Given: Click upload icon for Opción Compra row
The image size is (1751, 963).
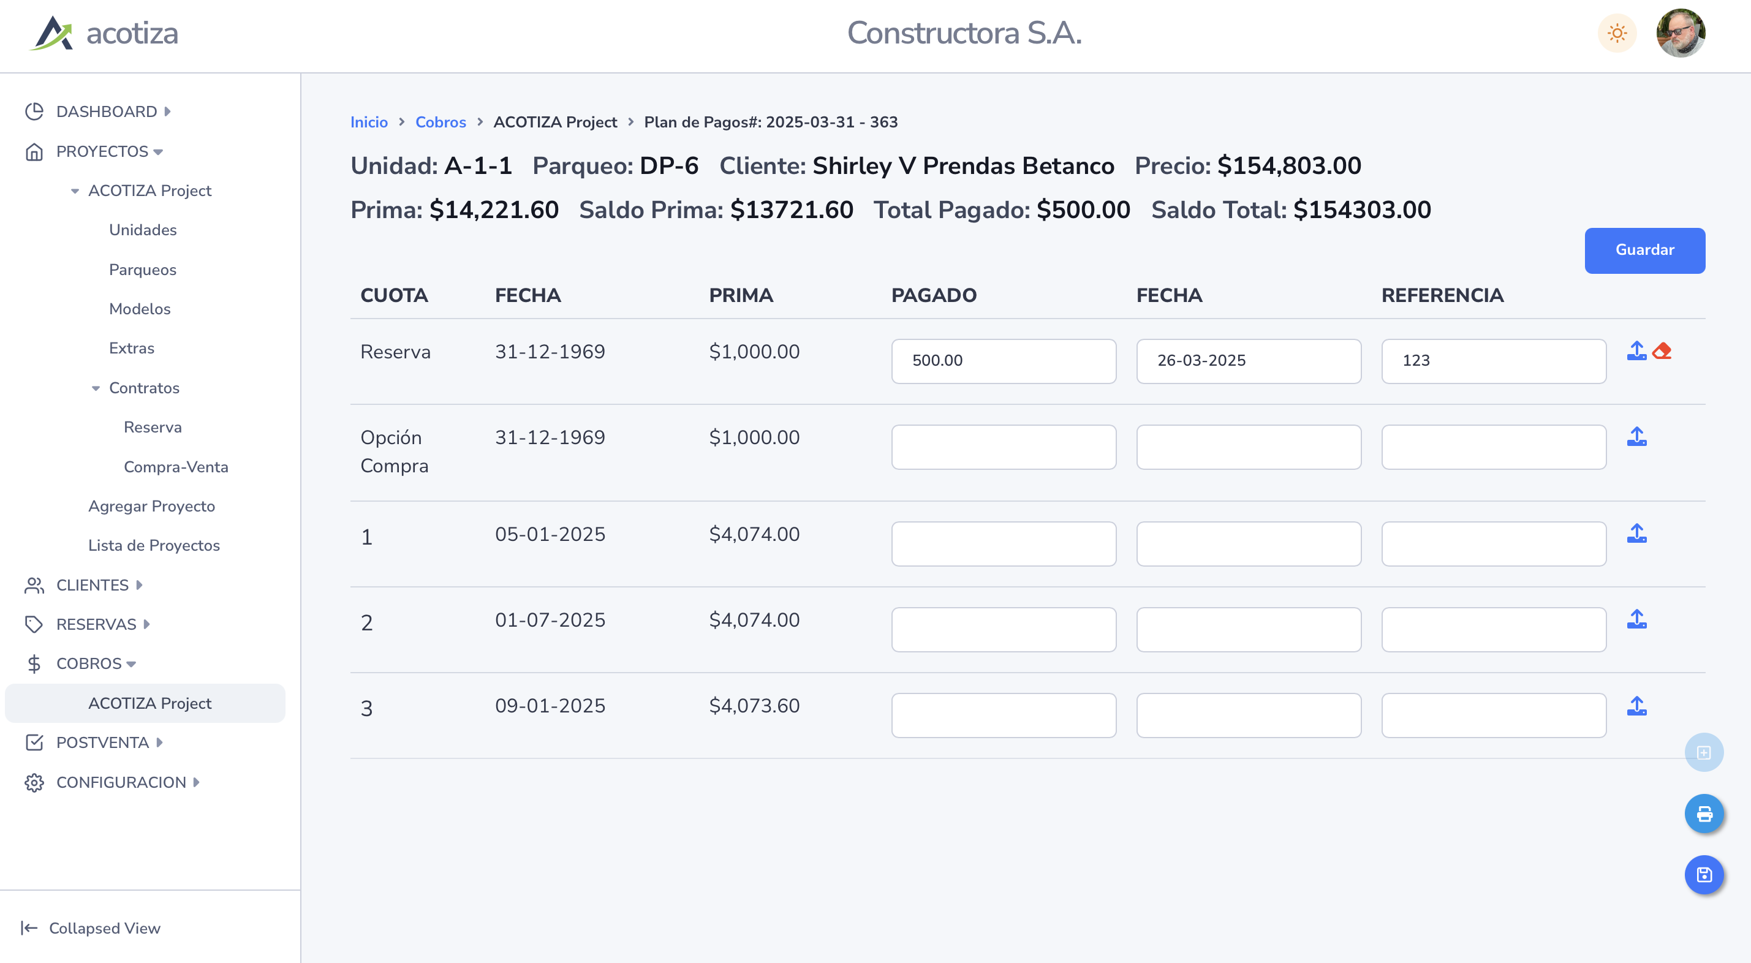Looking at the screenshot, I should click(x=1636, y=436).
